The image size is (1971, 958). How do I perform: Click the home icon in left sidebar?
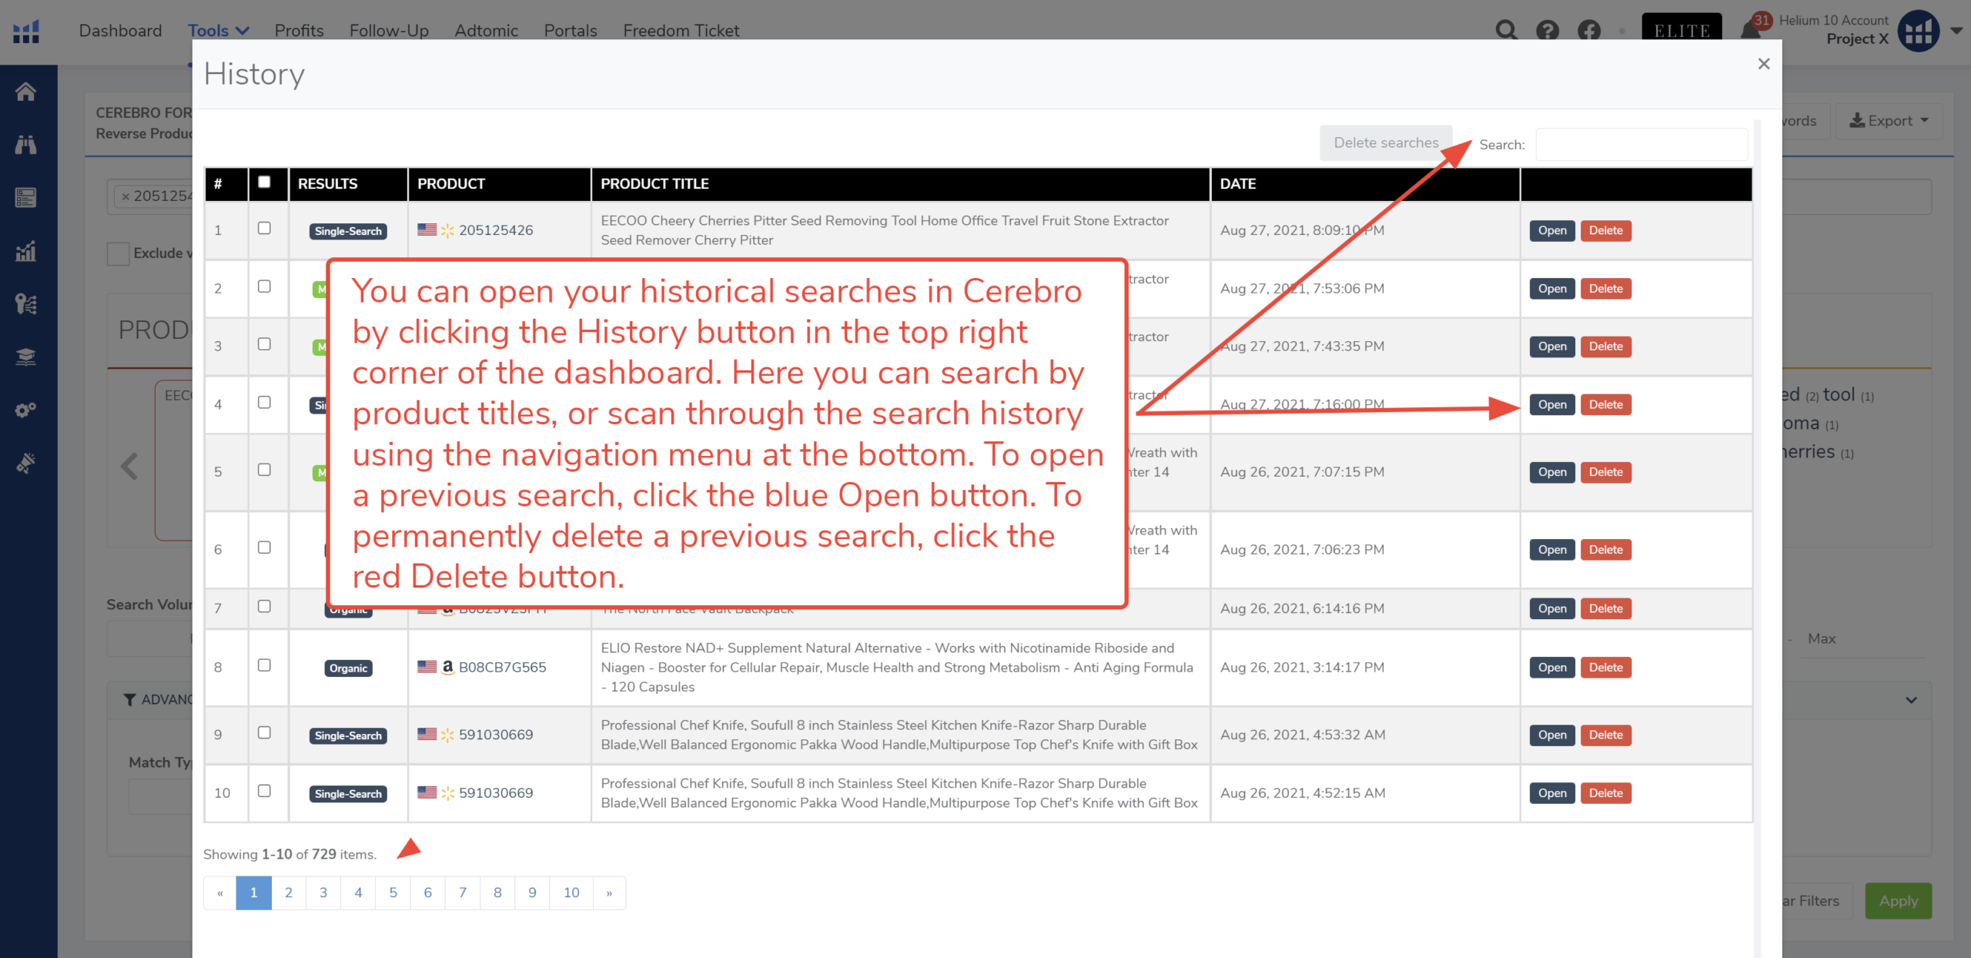pyautogui.click(x=25, y=92)
